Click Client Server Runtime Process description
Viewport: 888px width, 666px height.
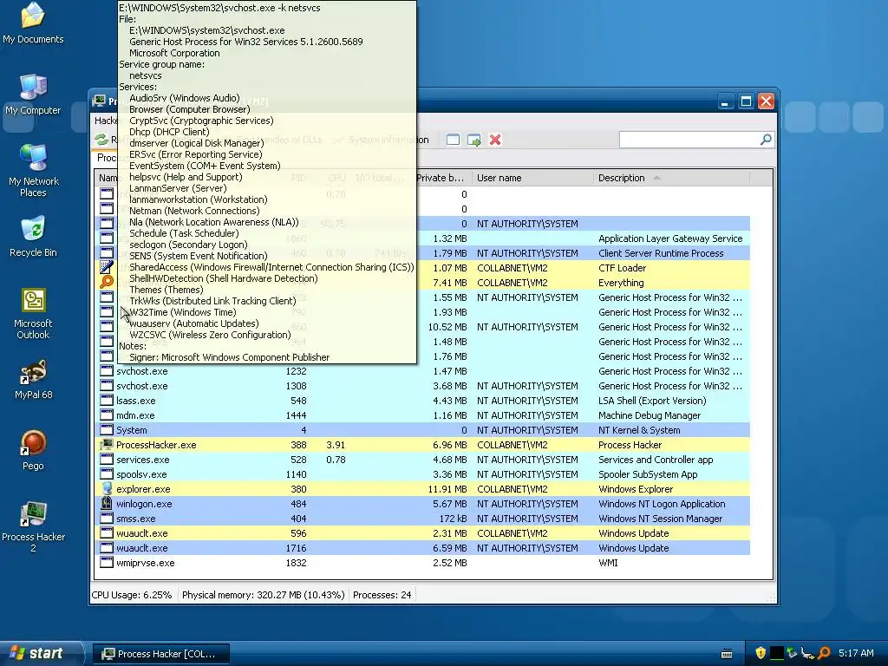[x=661, y=253]
